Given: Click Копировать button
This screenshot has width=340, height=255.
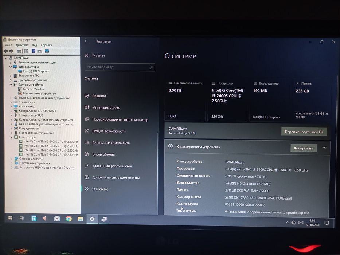Looking at the screenshot, I should [304, 148].
